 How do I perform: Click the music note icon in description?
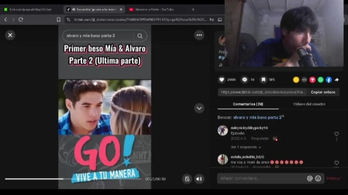point(220,65)
